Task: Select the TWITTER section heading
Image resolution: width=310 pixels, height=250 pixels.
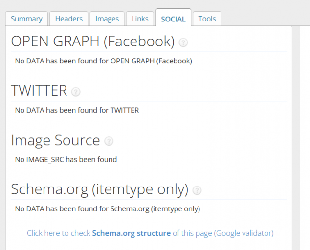Action: 39,90
